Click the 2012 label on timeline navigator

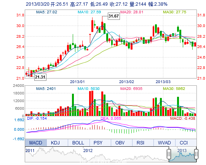point(88,151)
